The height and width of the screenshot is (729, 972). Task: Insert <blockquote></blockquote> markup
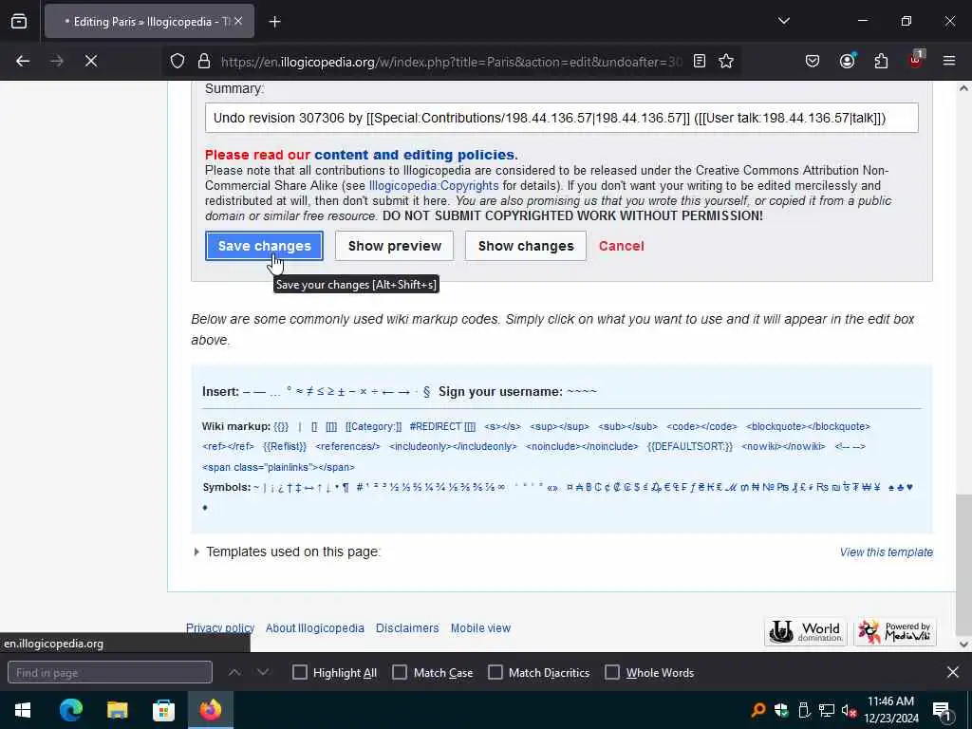coord(809,426)
